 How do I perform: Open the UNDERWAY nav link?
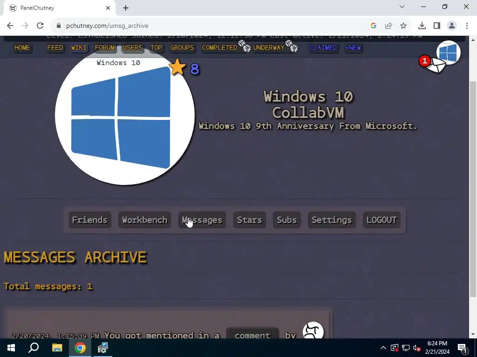point(269,48)
